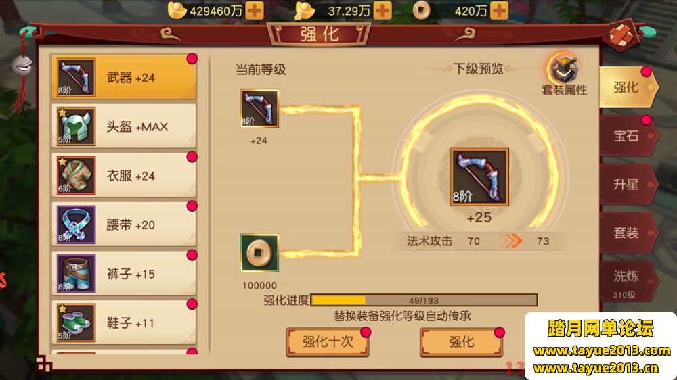Viewport: 677px width, 380px height.
Task: Click the ninja face charm icon
Action: (x=22, y=66)
